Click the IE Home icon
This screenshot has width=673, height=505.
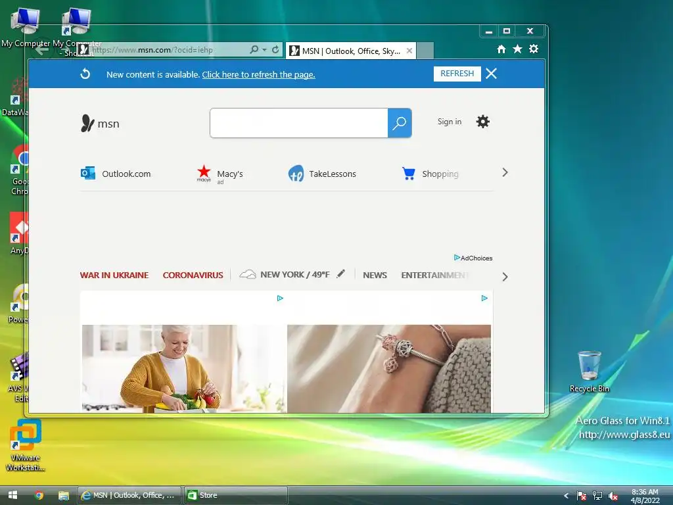[x=501, y=49]
